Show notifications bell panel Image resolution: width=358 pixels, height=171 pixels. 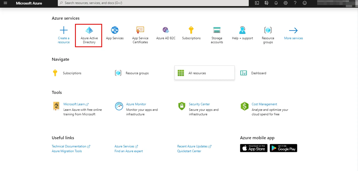click(x=276, y=3)
